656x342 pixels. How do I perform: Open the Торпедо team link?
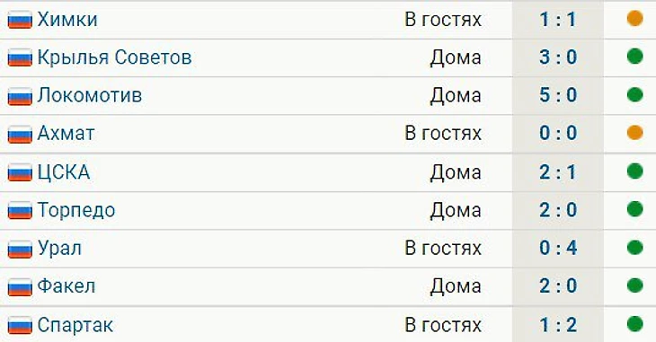(x=76, y=210)
